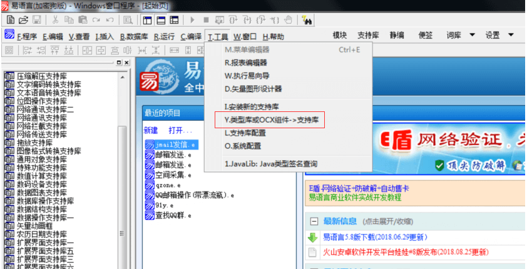This screenshot has height=269, width=527.
Task: Click the Stop square icon
Action: pyautogui.click(x=206, y=20)
